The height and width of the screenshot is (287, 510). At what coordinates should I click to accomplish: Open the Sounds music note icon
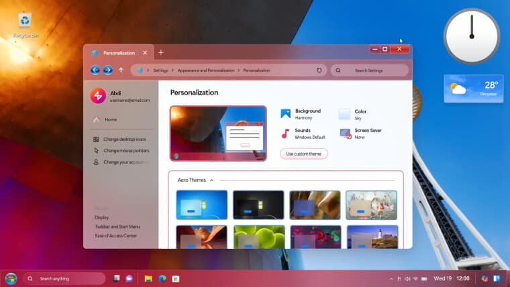(x=285, y=133)
